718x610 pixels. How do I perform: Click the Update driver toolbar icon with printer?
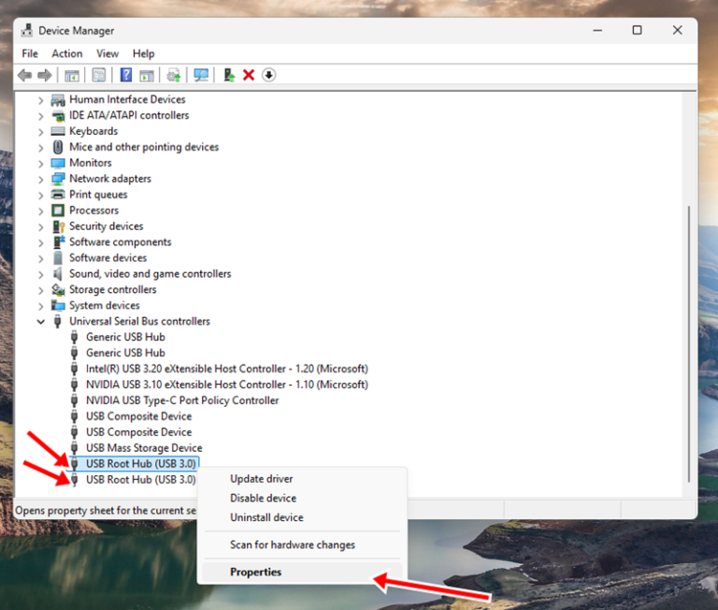(x=174, y=75)
